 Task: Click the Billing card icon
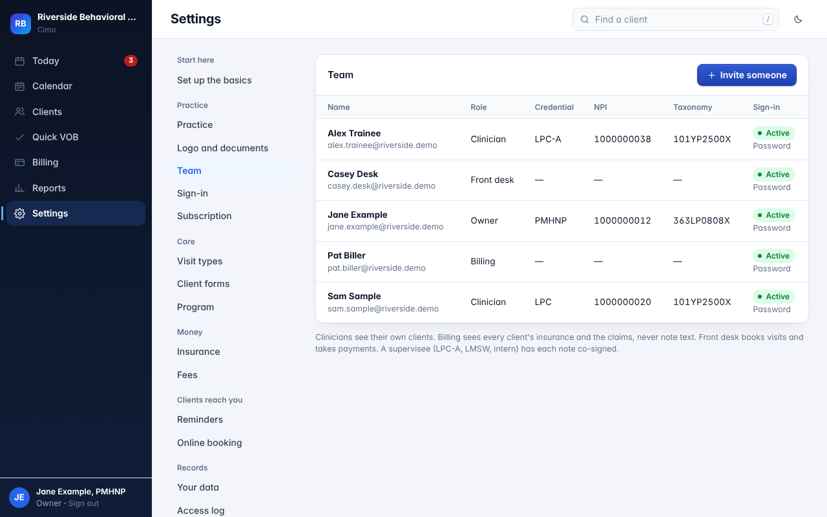coord(19,162)
